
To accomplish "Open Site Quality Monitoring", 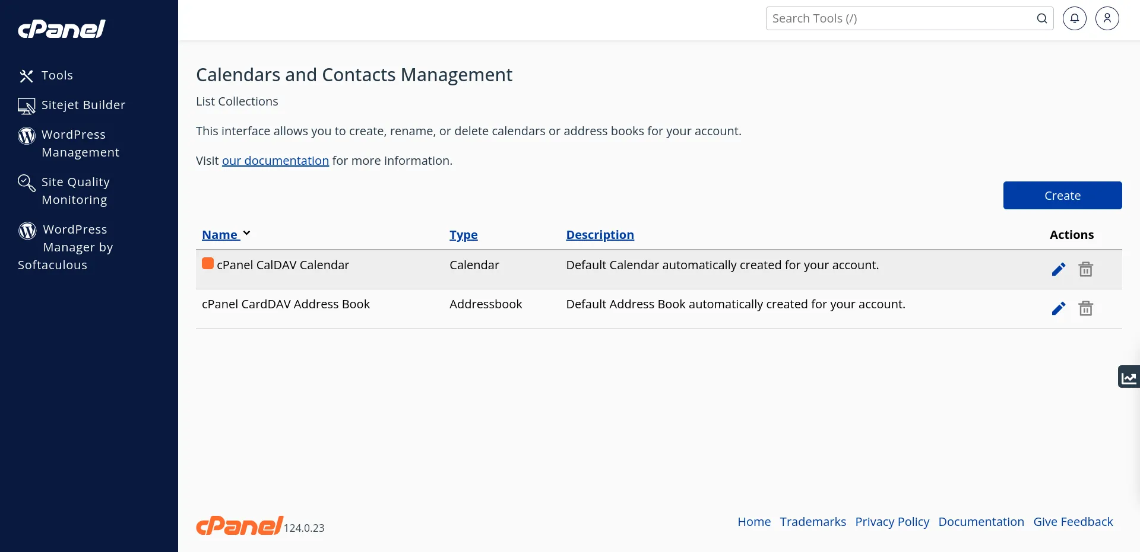I will (x=75, y=191).
